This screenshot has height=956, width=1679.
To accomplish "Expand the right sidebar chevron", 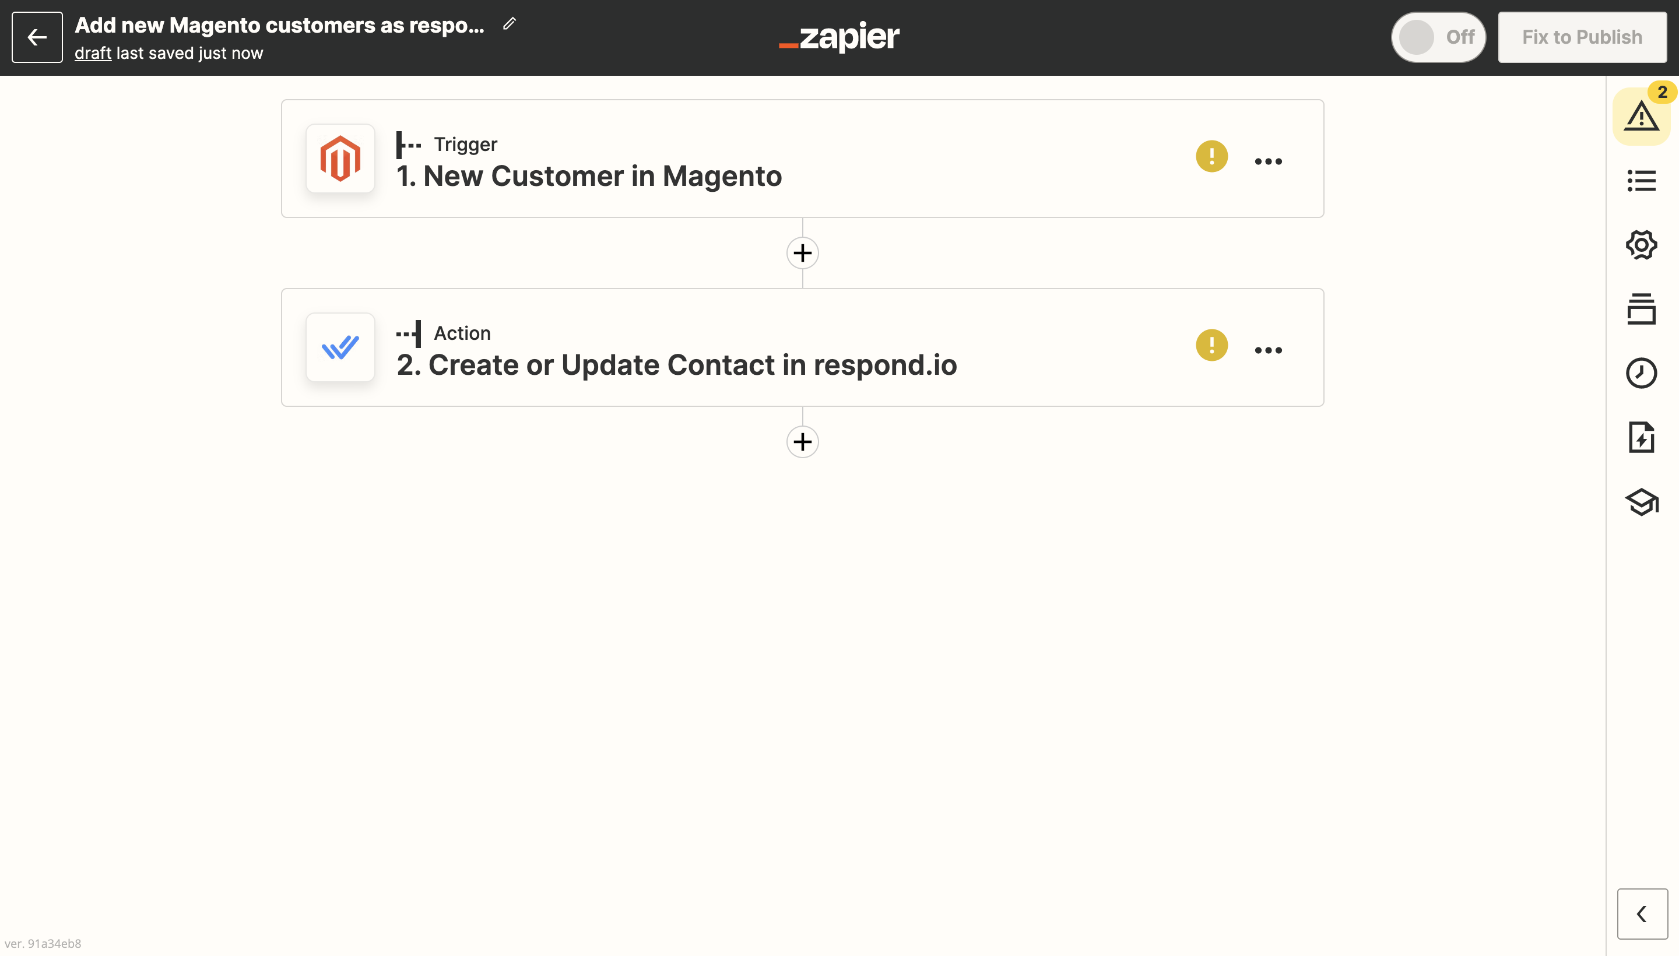I will [x=1641, y=913].
